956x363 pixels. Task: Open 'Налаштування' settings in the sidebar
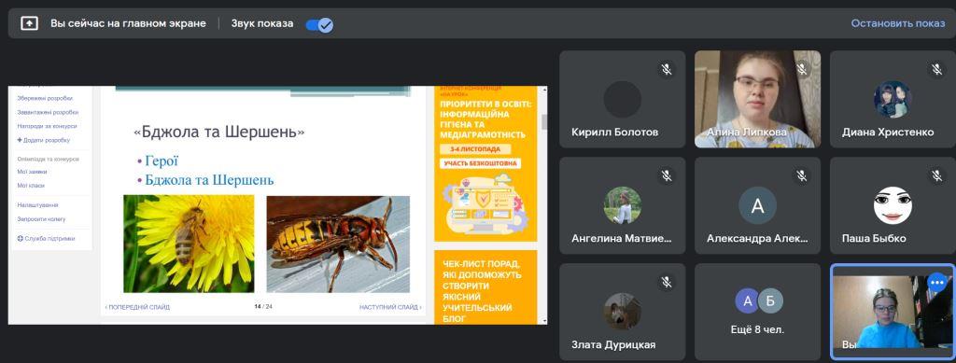(x=37, y=205)
